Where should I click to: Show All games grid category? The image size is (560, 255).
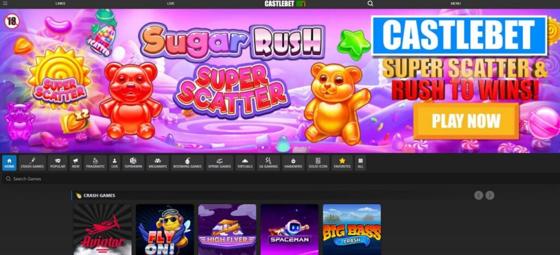click(x=360, y=163)
